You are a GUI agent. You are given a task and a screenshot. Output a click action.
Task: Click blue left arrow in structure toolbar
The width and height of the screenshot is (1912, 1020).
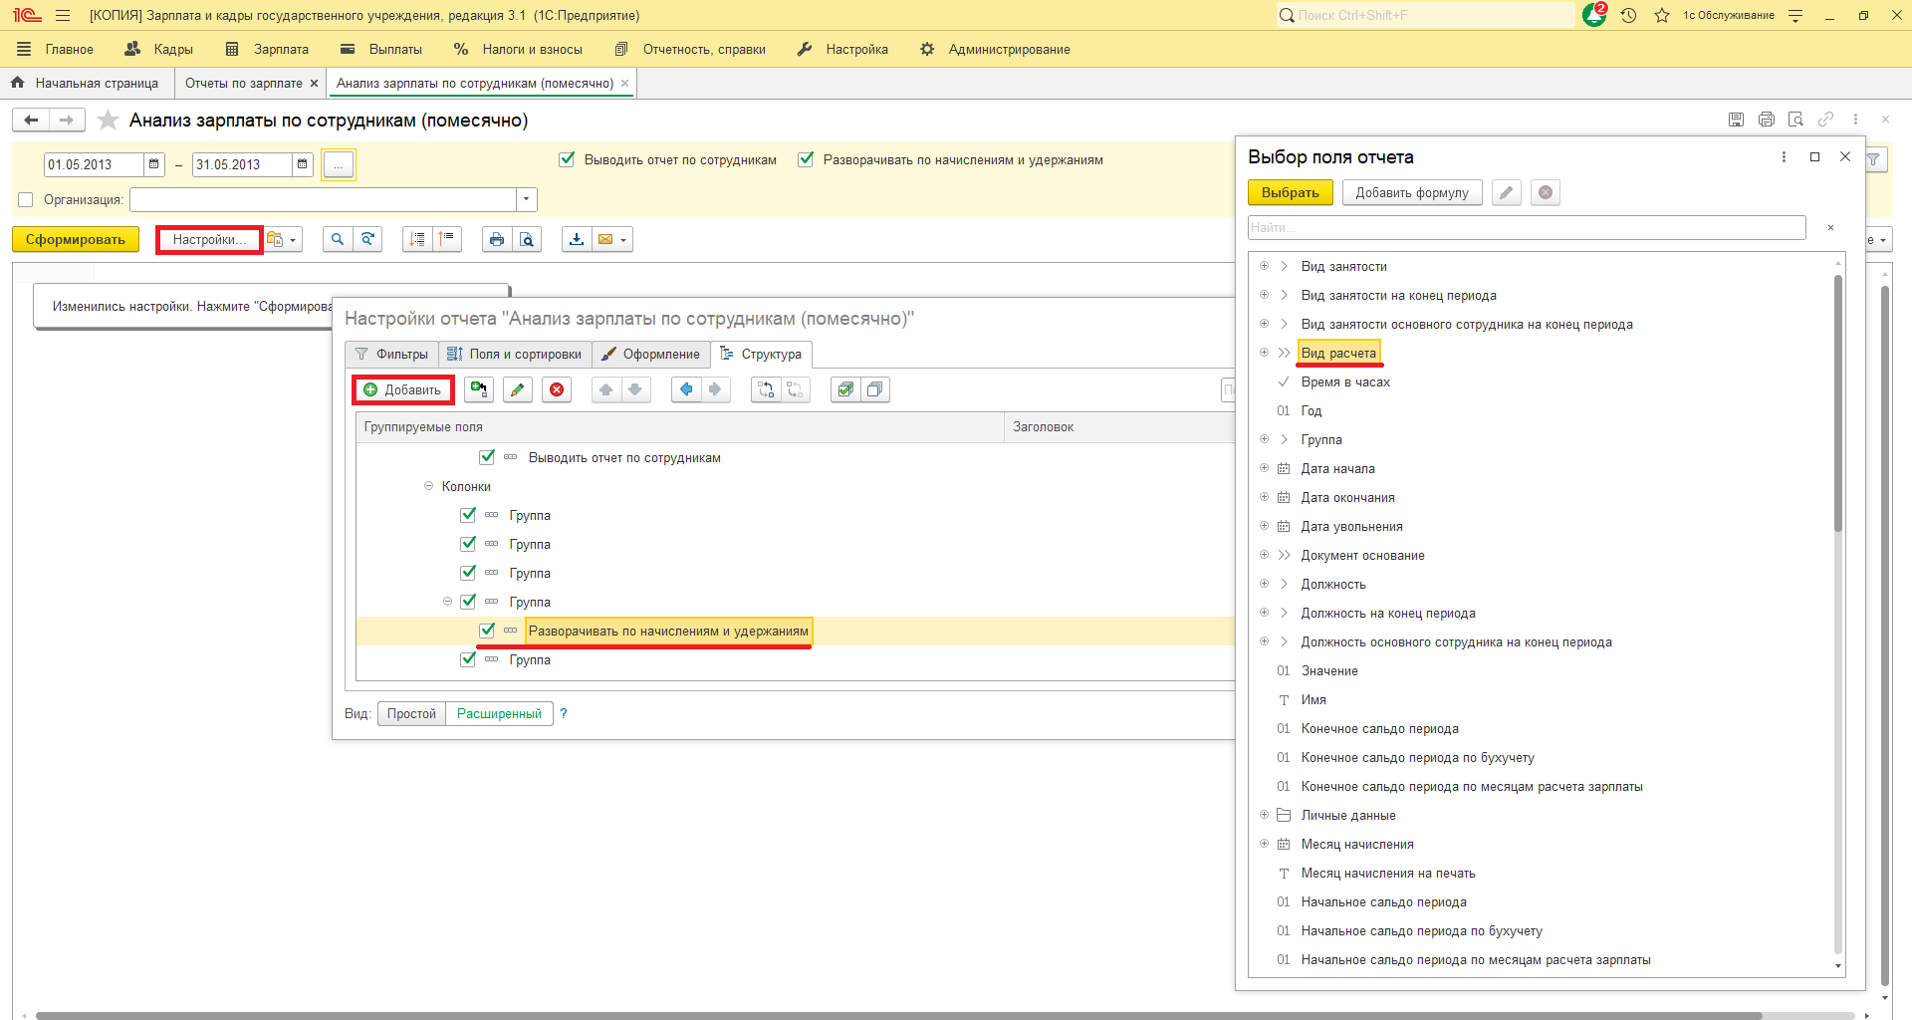click(686, 389)
